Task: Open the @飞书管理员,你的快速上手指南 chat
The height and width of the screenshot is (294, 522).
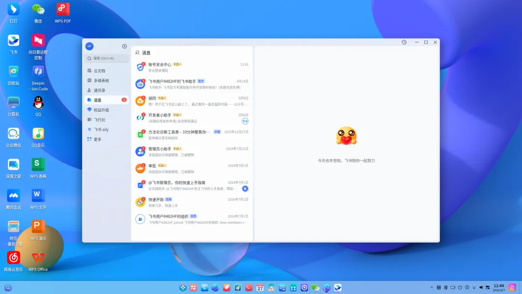Action: pyautogui.click(x=192, y=186)
